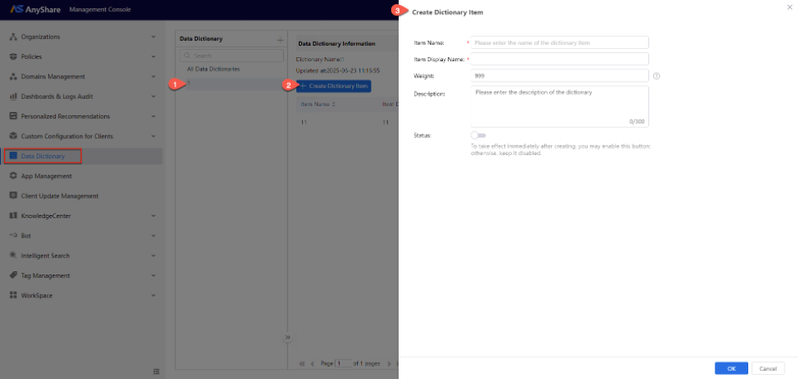This screenshot has width=799, height=379.
Task: Click the Domains Management icon
Action: pos(14,76)
